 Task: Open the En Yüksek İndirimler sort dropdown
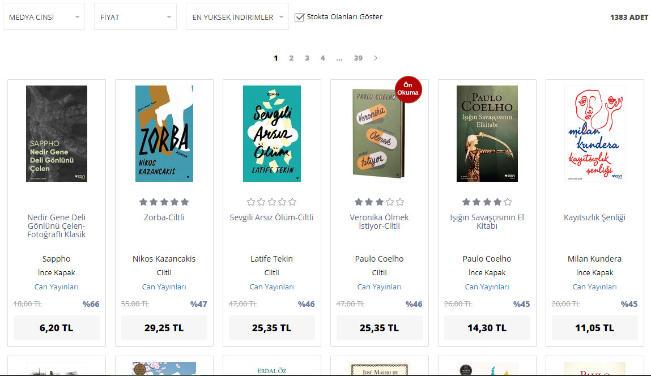click(237, 17)
